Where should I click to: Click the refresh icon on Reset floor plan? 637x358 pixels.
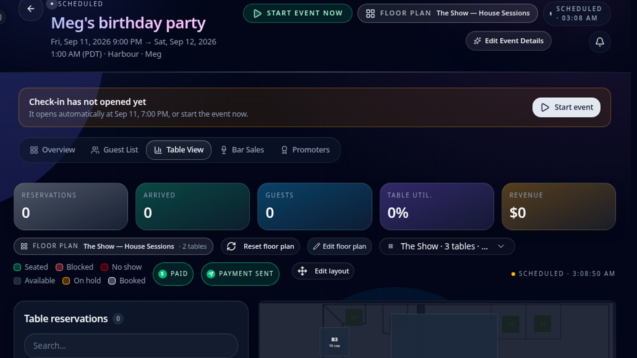pos(231,247)
